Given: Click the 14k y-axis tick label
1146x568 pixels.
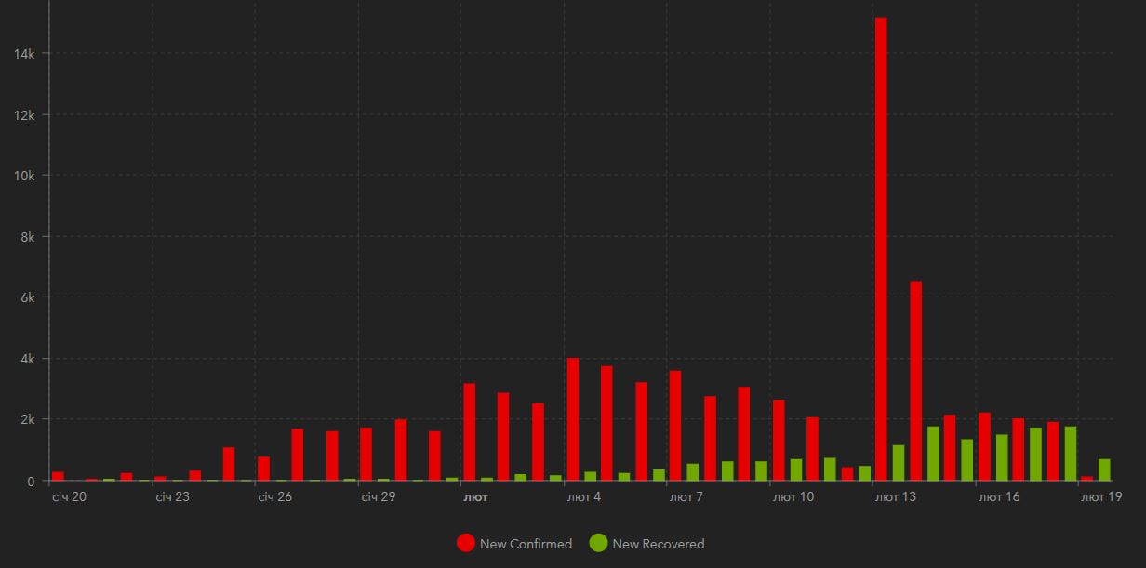Looking at the screenshot, I should coord(24,54).
